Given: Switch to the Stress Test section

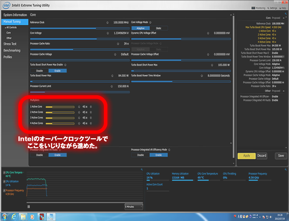Looking at the screenshot, I should pyautogui.click(x=10, y=44).
